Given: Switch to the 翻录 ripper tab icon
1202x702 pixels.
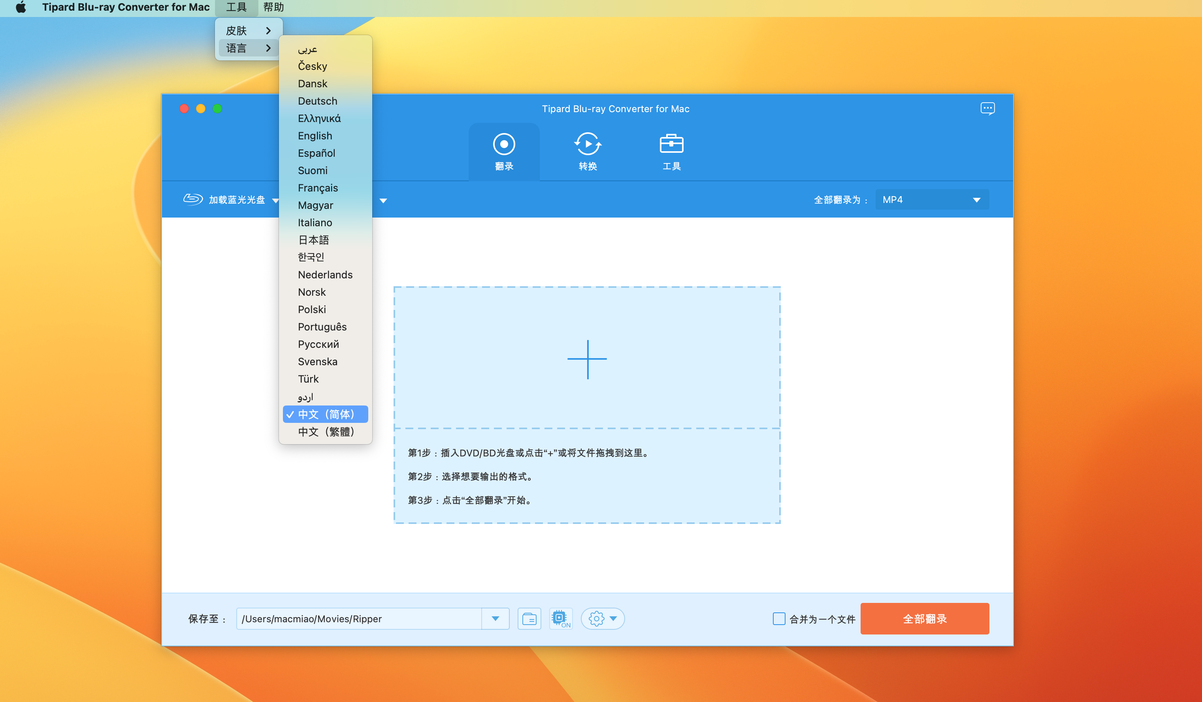Looking at the screenshot, I should click(x=504, y=145).
